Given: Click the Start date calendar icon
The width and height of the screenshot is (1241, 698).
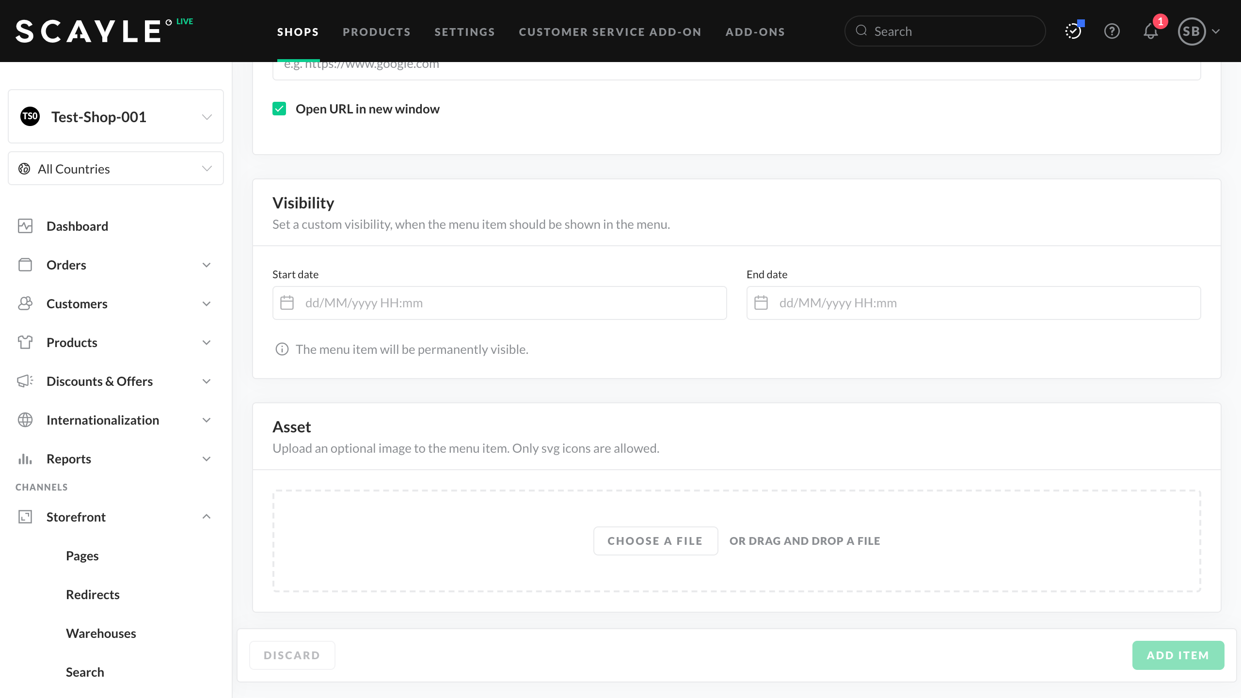Looking at the screenshot, I should (x=287, y=303).
